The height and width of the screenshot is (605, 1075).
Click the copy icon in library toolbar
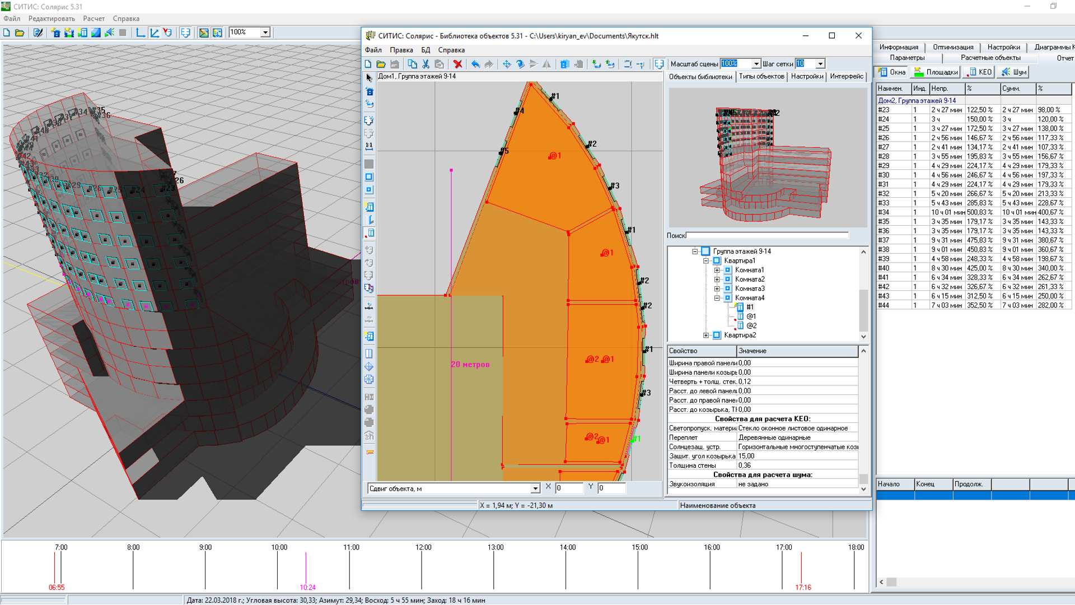tap(412, 64)
